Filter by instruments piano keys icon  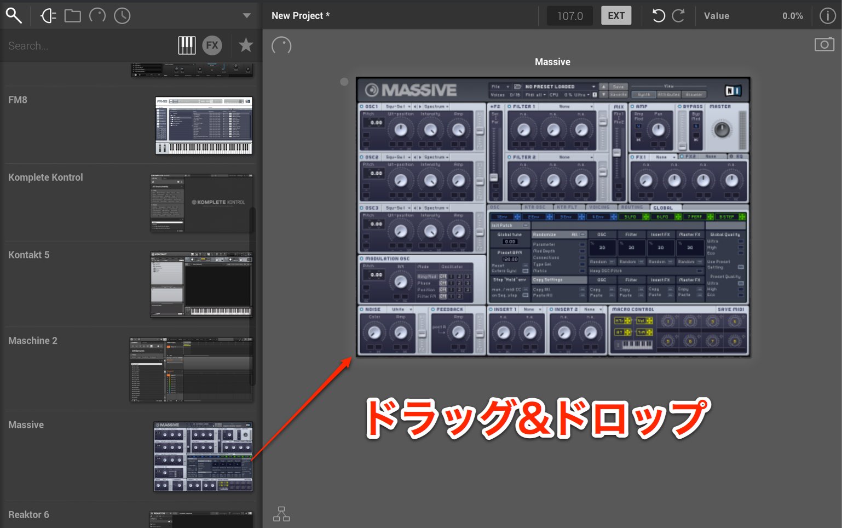pos(187,45)
